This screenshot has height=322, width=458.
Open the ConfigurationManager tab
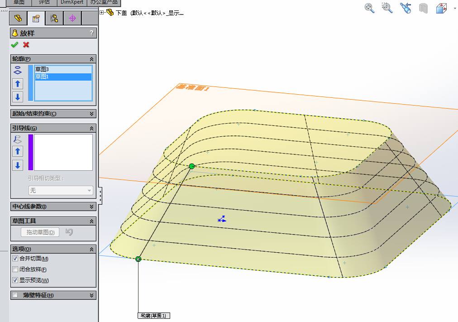[54, 19]
